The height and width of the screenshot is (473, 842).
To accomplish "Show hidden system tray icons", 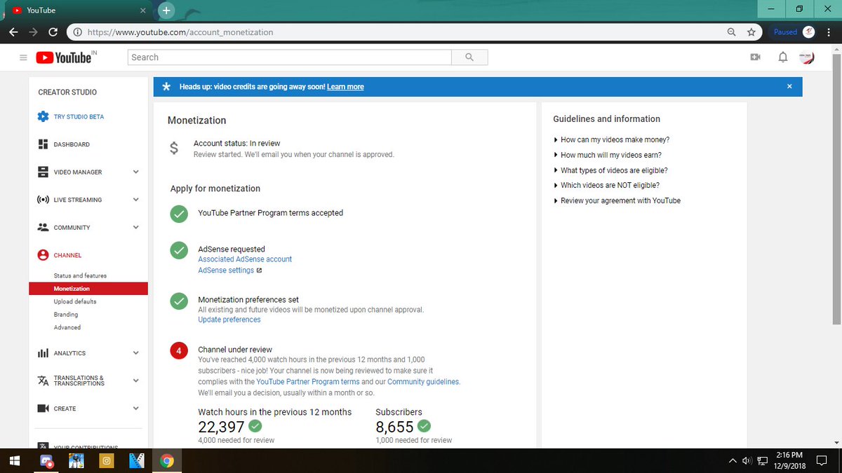I will coord(733,460).
